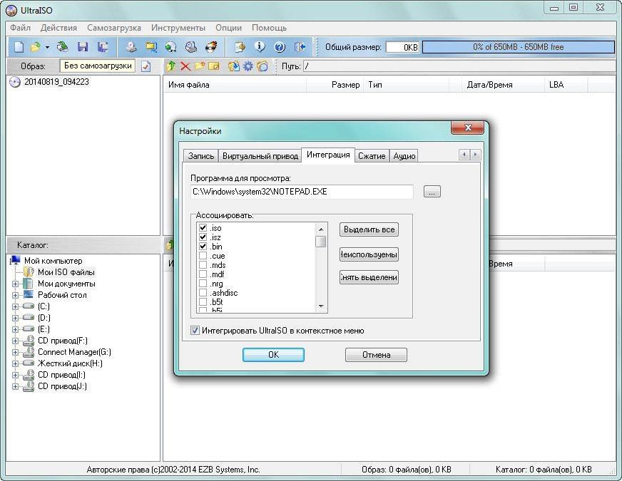
Task: Toggle the .isz association checkbox
Action: (x=203, y=237)
